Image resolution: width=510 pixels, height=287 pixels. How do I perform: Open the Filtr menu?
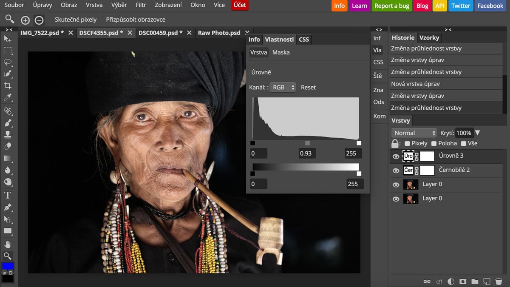tap(141, 5)
